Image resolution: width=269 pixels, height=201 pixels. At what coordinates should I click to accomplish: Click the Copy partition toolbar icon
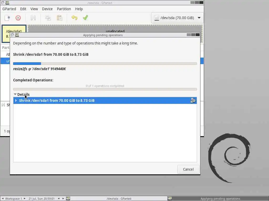coord(48,18)
